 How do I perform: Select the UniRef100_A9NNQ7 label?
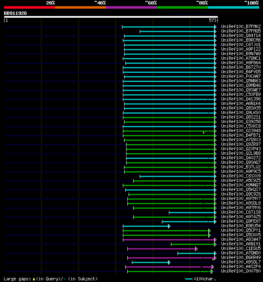(241, 185)
